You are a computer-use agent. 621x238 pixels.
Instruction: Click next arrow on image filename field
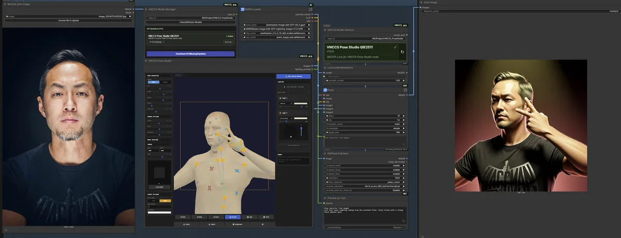tap(130, 17)
